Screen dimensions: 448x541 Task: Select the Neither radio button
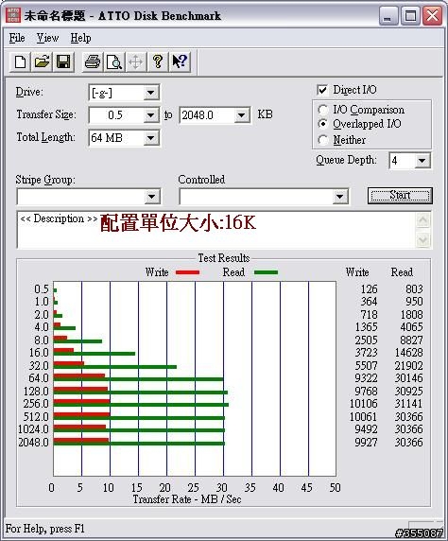[323, 140]
